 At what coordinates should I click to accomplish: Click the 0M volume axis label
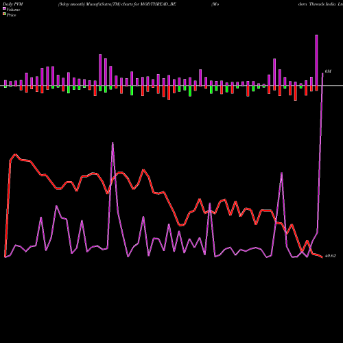click(328, 71)
